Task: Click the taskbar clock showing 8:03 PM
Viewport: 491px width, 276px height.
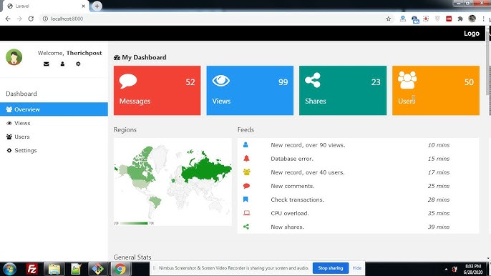Action: coord(473,269)
